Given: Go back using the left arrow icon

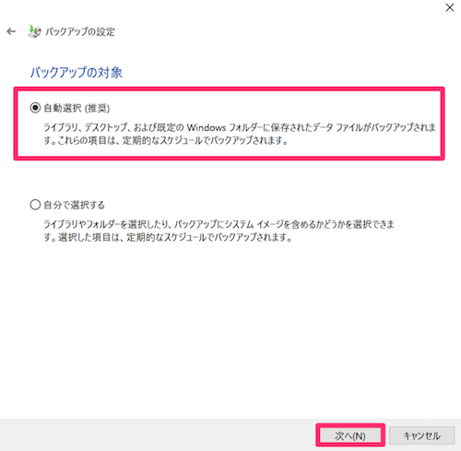Looking at the screenshot, I should coord(11,31).
